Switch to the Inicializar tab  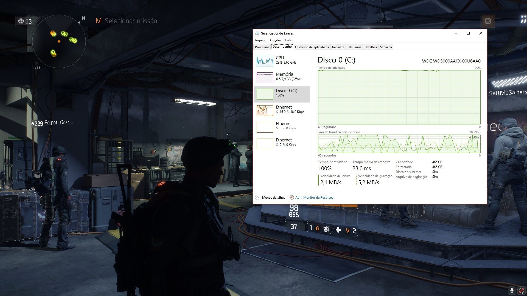point(339,47)
